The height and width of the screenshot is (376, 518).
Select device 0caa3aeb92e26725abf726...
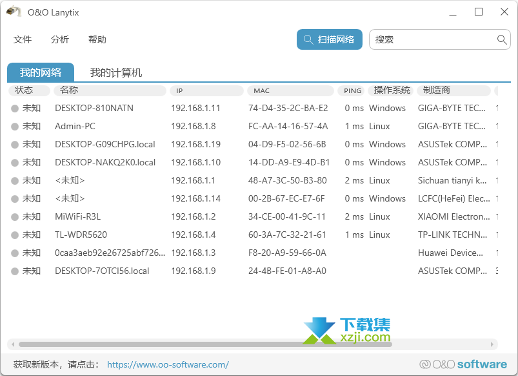tap(110, 253)
